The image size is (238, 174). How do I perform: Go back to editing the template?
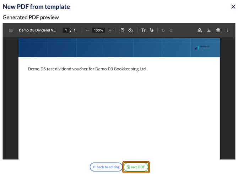pyautogui.click(x=106, y=167)
